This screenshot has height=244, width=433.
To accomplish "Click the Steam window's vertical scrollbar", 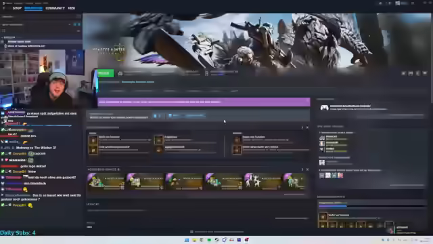I will 431,58.
